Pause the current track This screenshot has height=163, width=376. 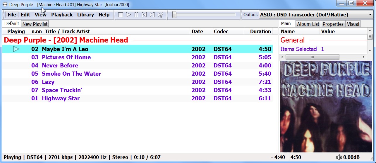136,15
